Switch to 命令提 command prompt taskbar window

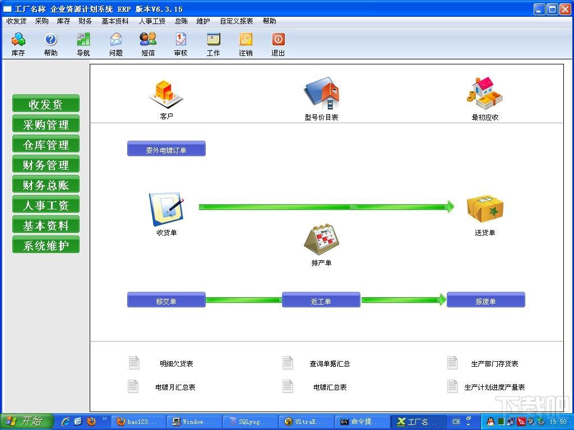362,422
